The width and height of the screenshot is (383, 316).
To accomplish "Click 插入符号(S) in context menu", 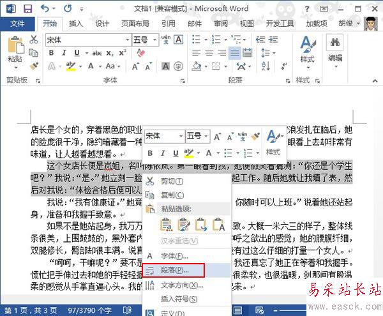I will click(x=186, y=299).
